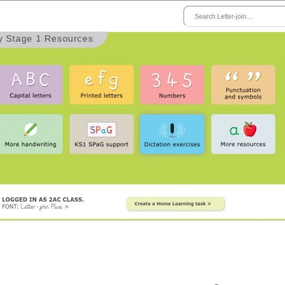
Task: Open the 345 numbers icon
Action: coord(172,80)
